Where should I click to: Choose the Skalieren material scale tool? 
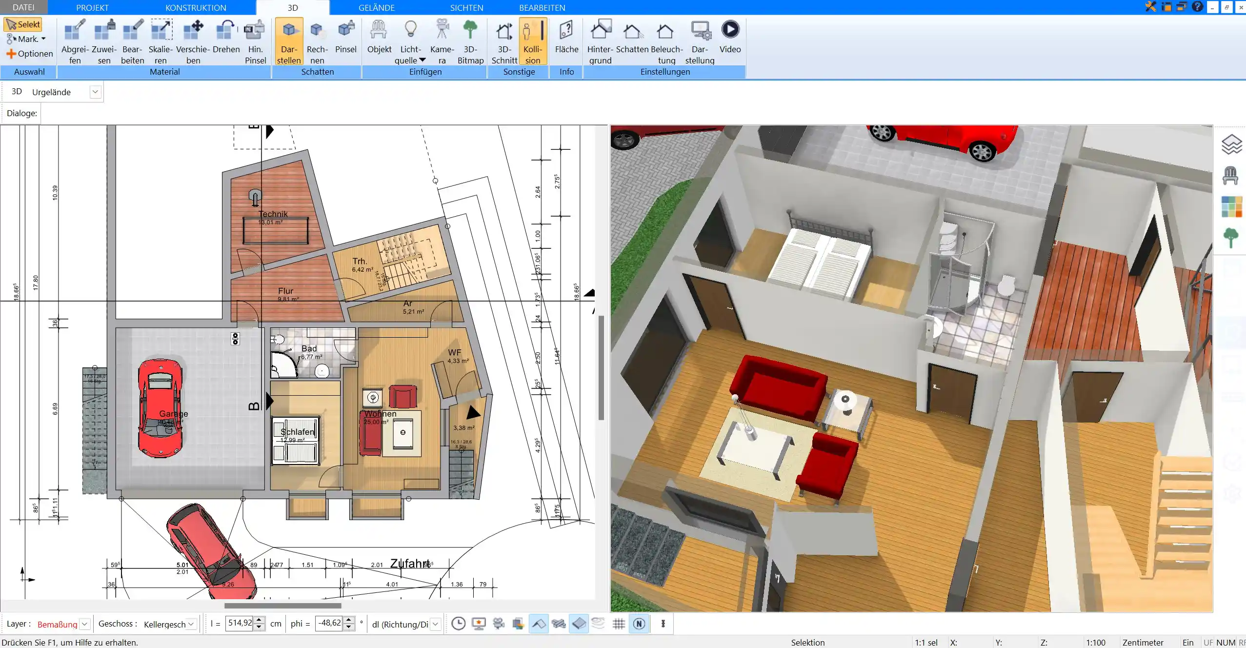pyautogui.click(x=161, y=41)
